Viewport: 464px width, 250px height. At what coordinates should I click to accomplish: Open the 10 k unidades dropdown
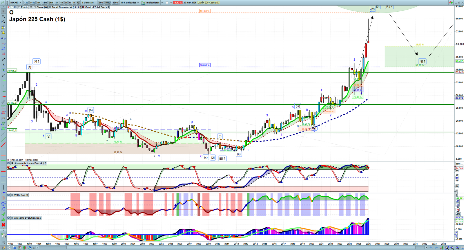(130, 3)
